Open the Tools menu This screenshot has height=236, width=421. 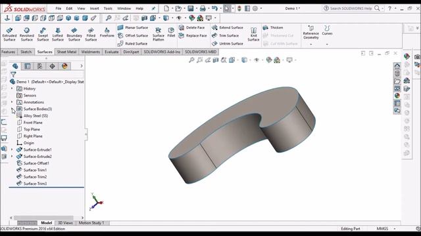click(108, 9)
